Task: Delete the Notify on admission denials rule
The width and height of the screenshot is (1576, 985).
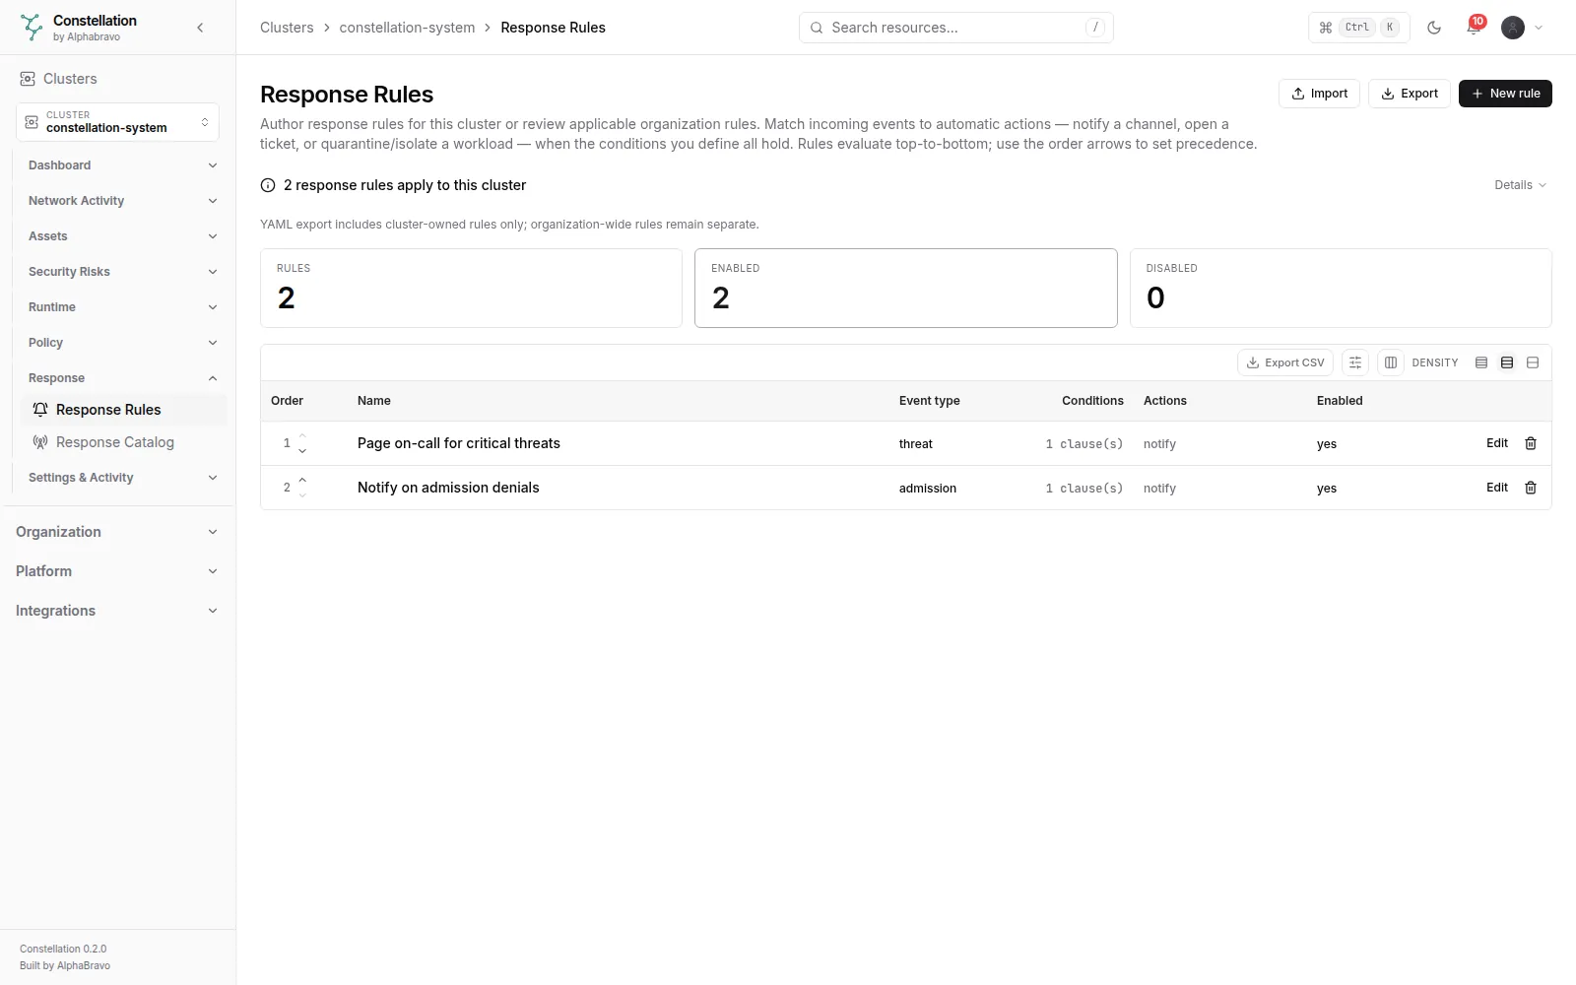Action: [x=1531, y=488]
